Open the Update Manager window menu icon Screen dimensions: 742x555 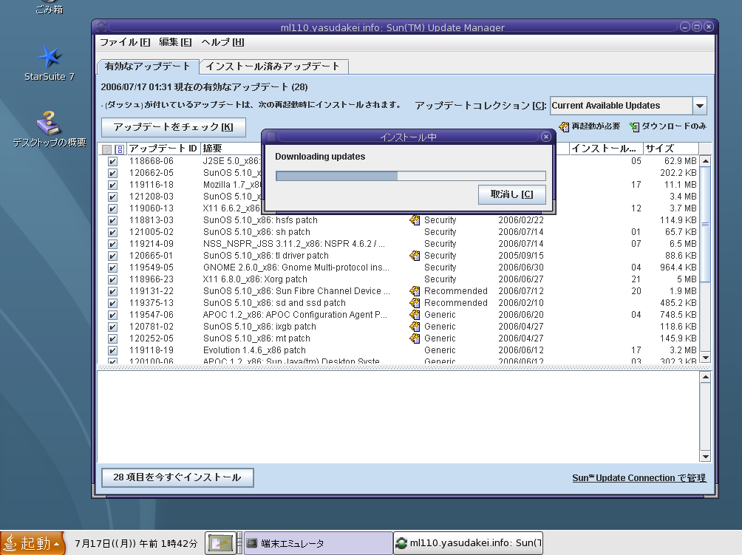(x=101, y=27)
